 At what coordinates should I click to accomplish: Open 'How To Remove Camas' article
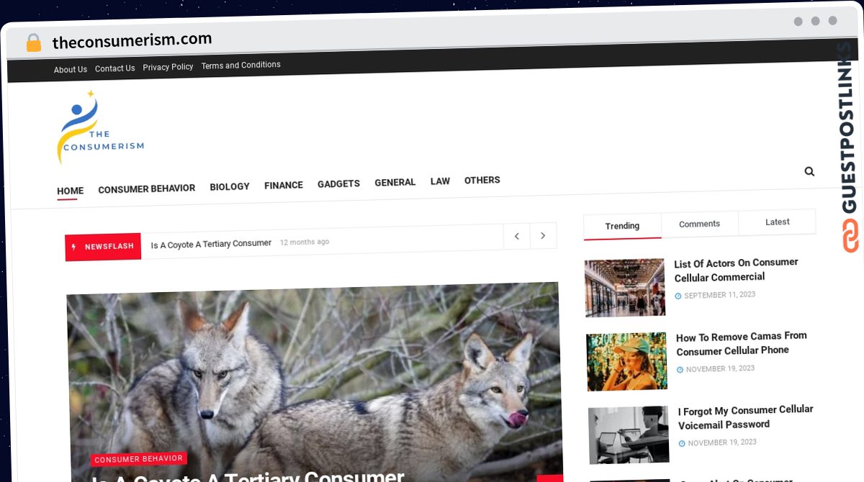tap(742, 343)
